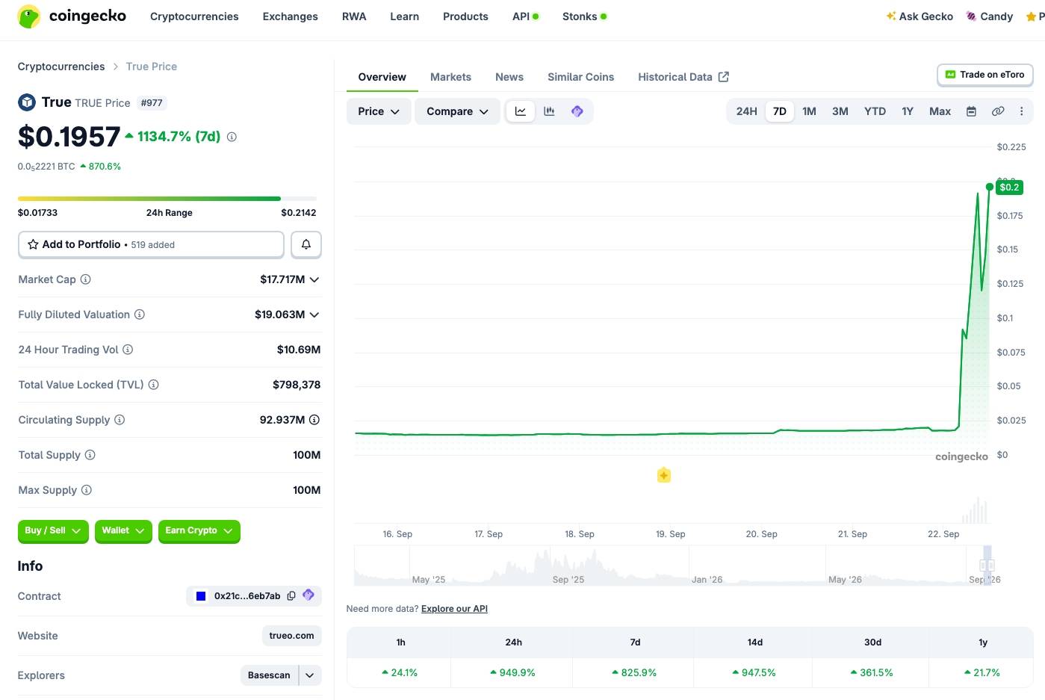Image resolution: width=1045 pixels, height=700 pixels.
Task: Click Trade on eToro button
Action: (x=985, y=75)
